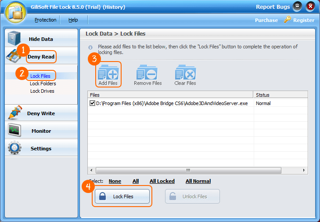Open the Settings section

coord(41,148)
